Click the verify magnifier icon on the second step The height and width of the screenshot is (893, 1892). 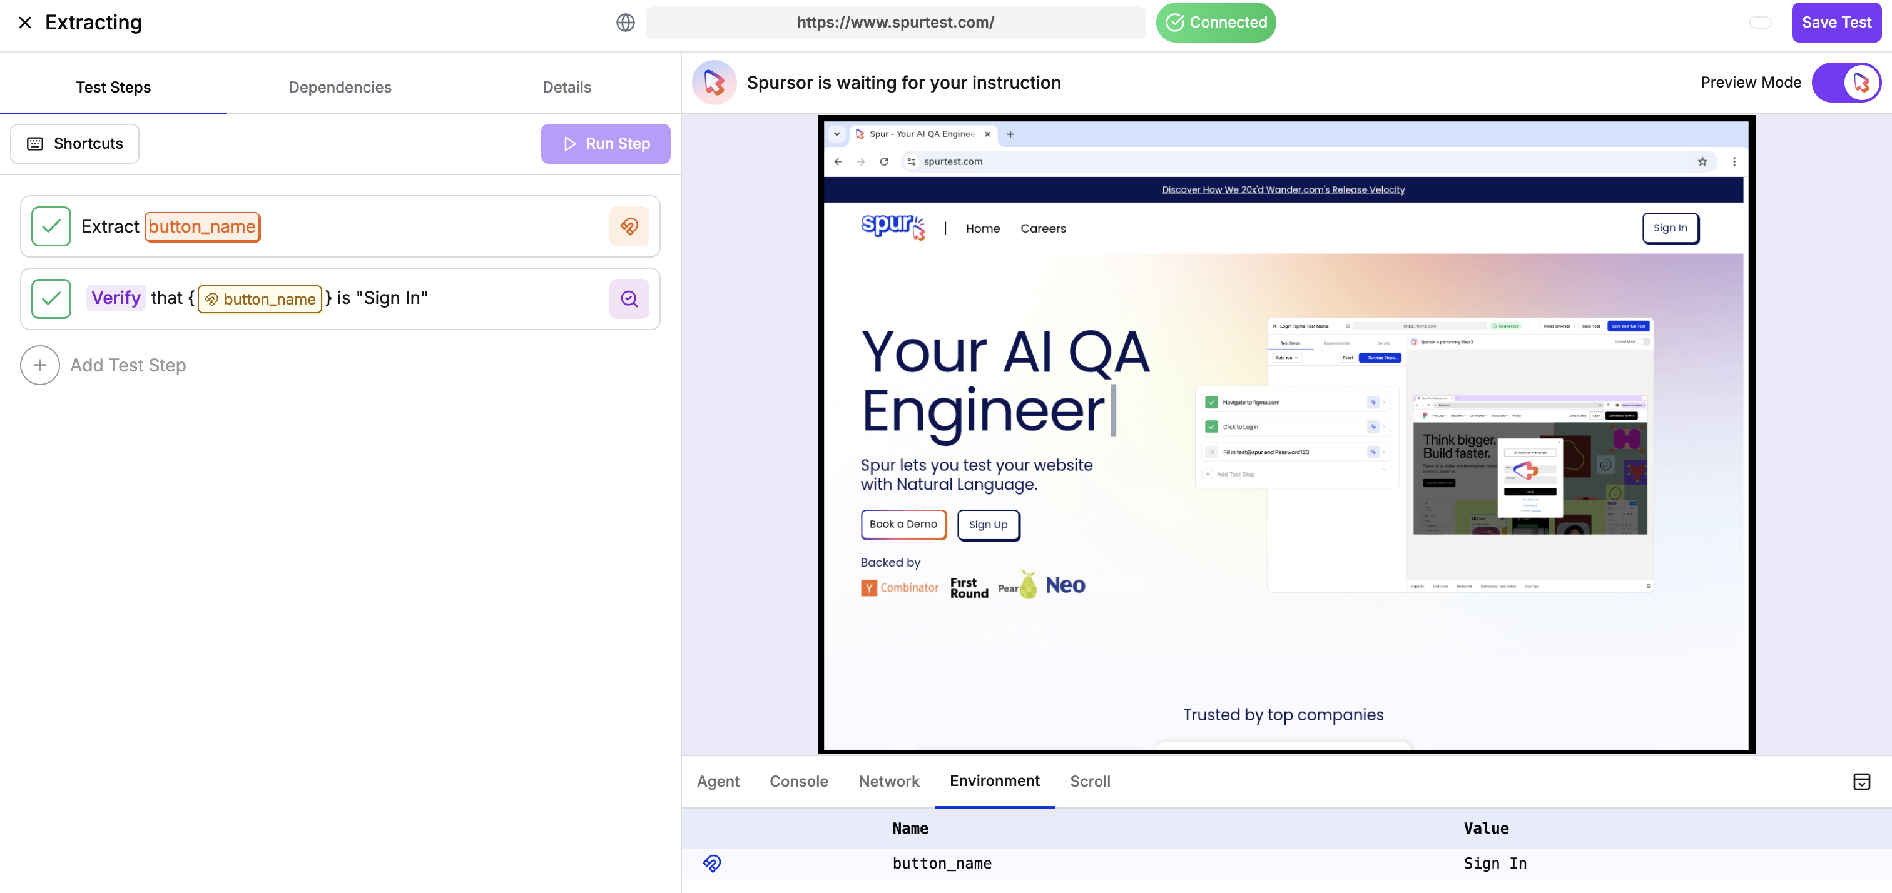click(629, 298)
